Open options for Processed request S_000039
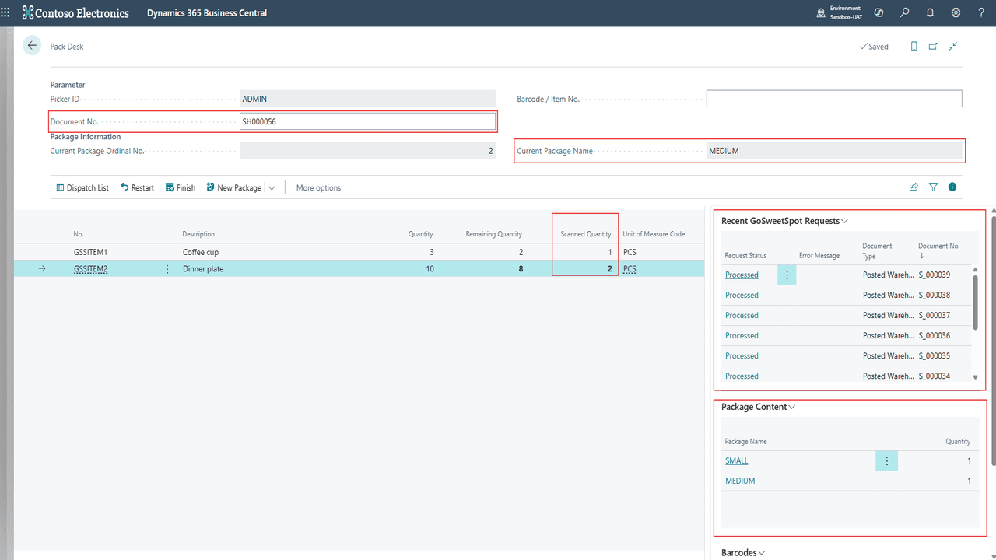 pyautogui.click(x=787, y=275)
